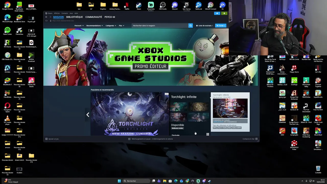Launch Google Chrome from desktop

[7, 6]
